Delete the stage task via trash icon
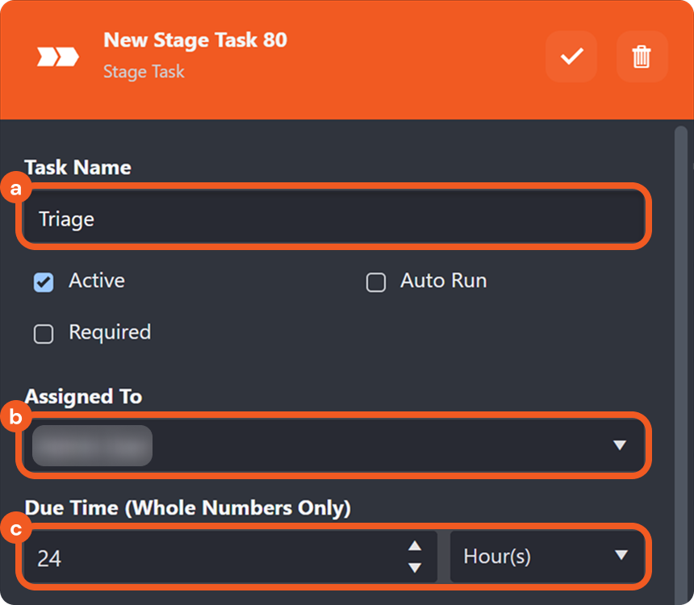This screenshot has height=605, width=694. [642, 56]
